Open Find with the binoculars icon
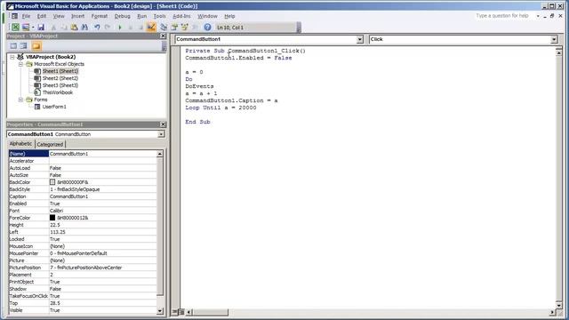 [x=84, y=28]
